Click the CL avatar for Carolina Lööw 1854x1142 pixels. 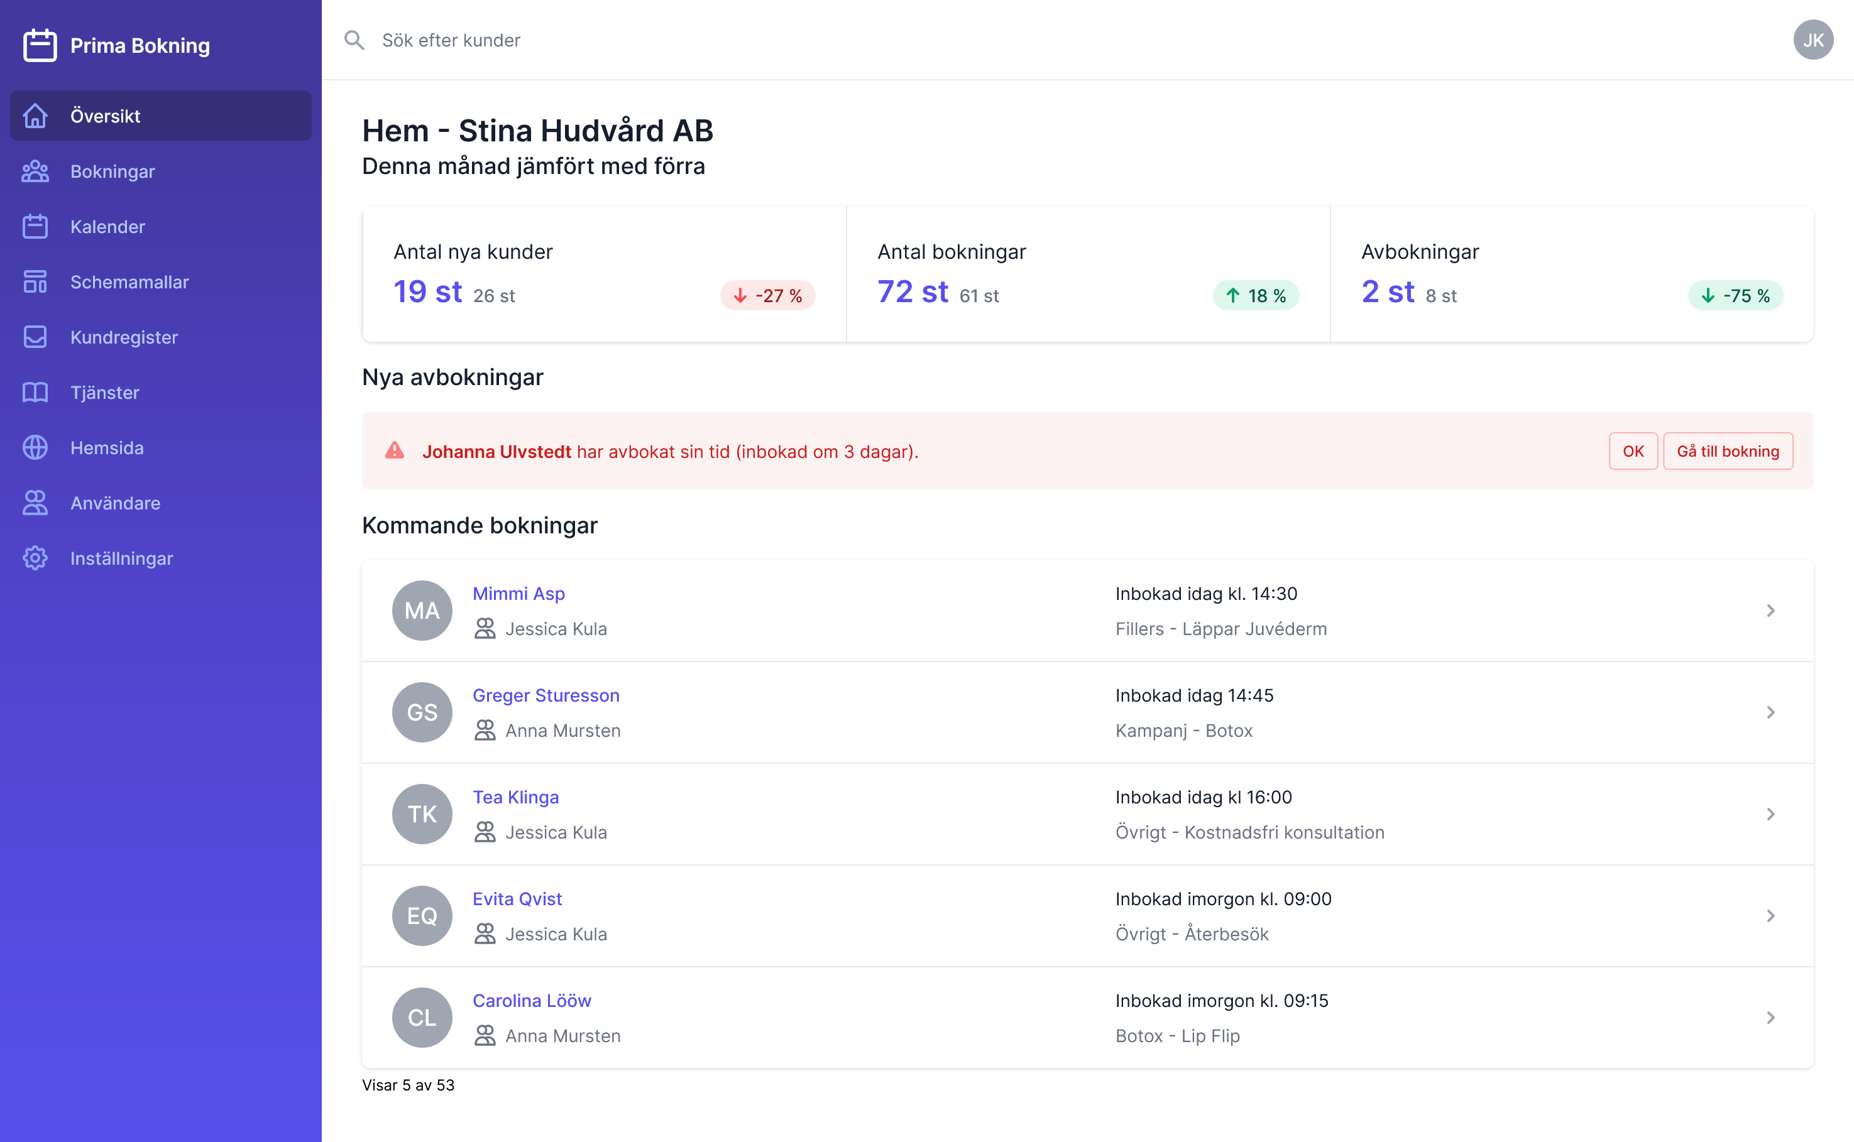[x=422, y=1018]
